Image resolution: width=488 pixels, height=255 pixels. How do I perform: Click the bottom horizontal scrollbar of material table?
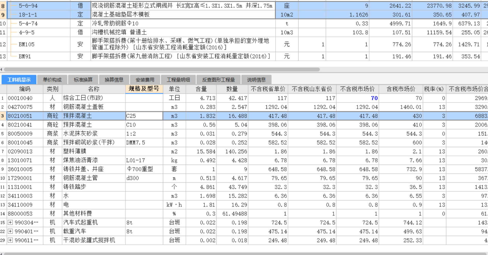(x=245, y=254)
